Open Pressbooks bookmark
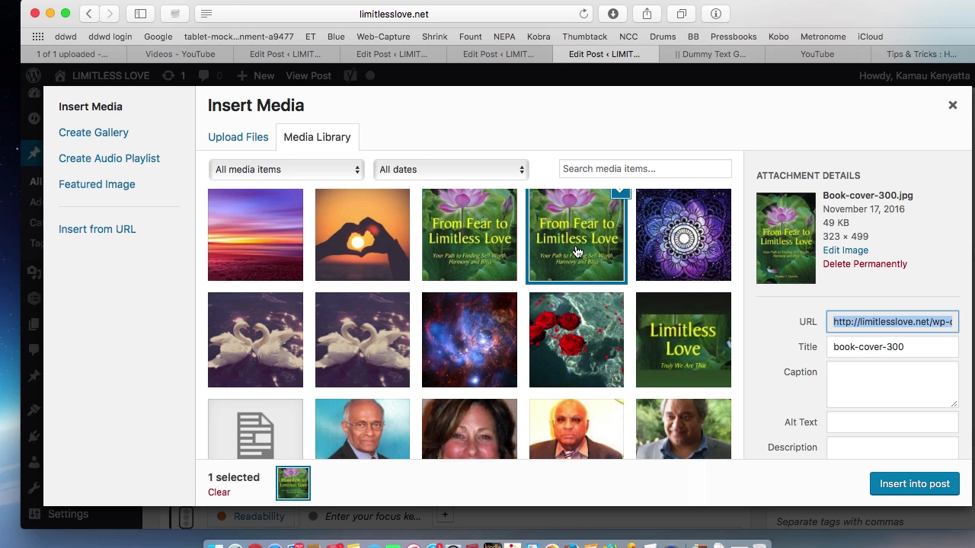The width and height of the screenshot is (975, 548). [733, 37]
